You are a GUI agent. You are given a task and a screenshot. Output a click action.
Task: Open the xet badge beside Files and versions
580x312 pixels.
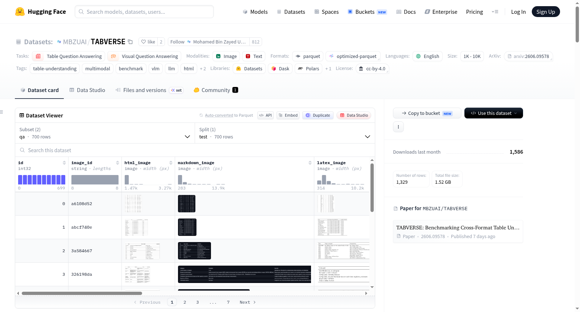point(177,90)
